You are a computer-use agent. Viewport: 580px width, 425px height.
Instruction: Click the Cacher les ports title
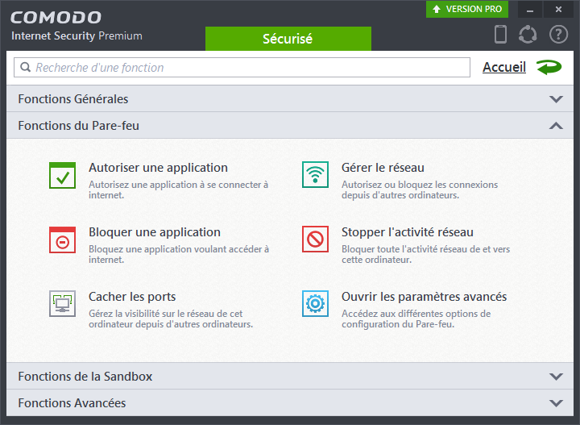point(132,297)
